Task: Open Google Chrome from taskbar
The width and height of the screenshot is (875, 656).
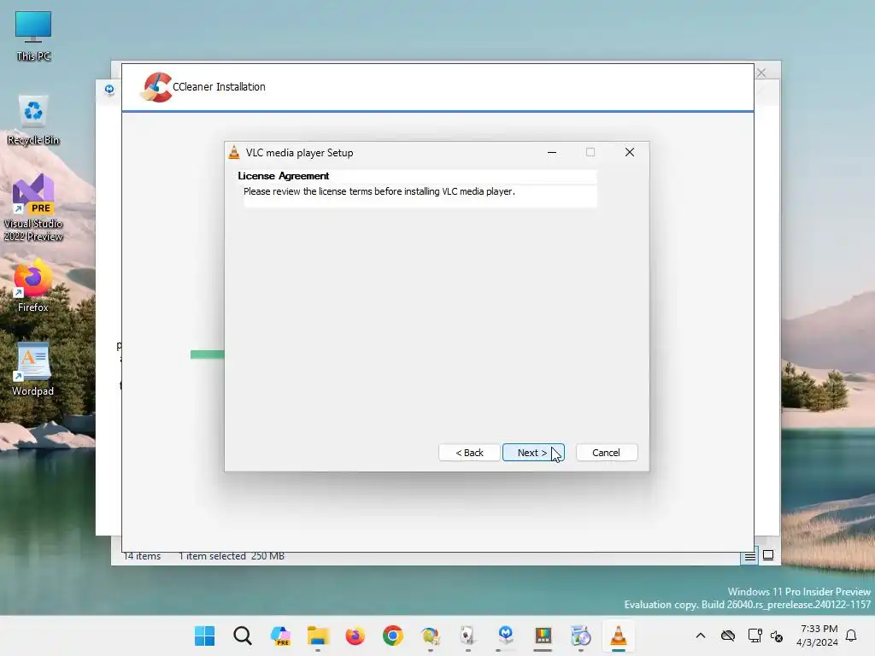Action: [393, 635]
